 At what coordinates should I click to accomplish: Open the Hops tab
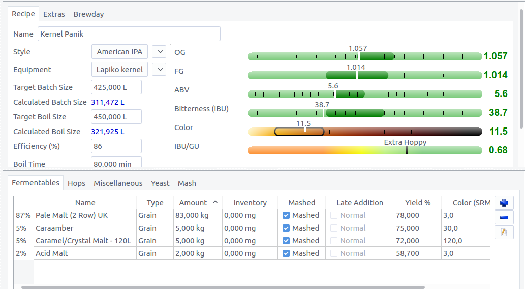tap(76, 183)
